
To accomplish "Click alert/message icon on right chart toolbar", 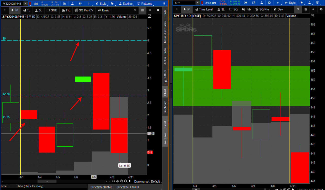I will (x=254, y=3).
